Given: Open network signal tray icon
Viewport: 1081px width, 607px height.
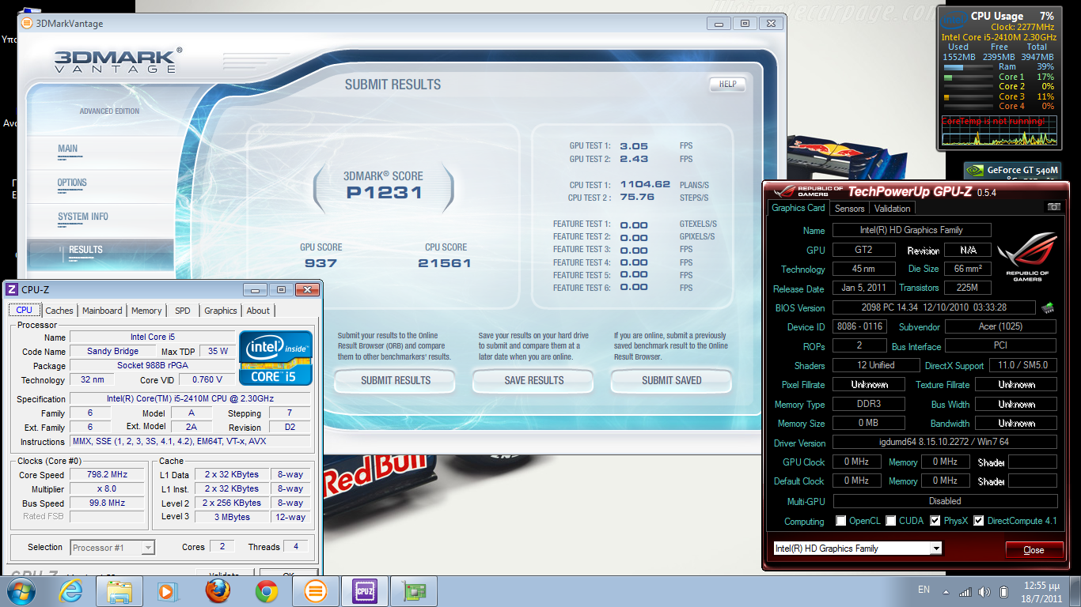Looking at the screenshot, I should 965,591.
